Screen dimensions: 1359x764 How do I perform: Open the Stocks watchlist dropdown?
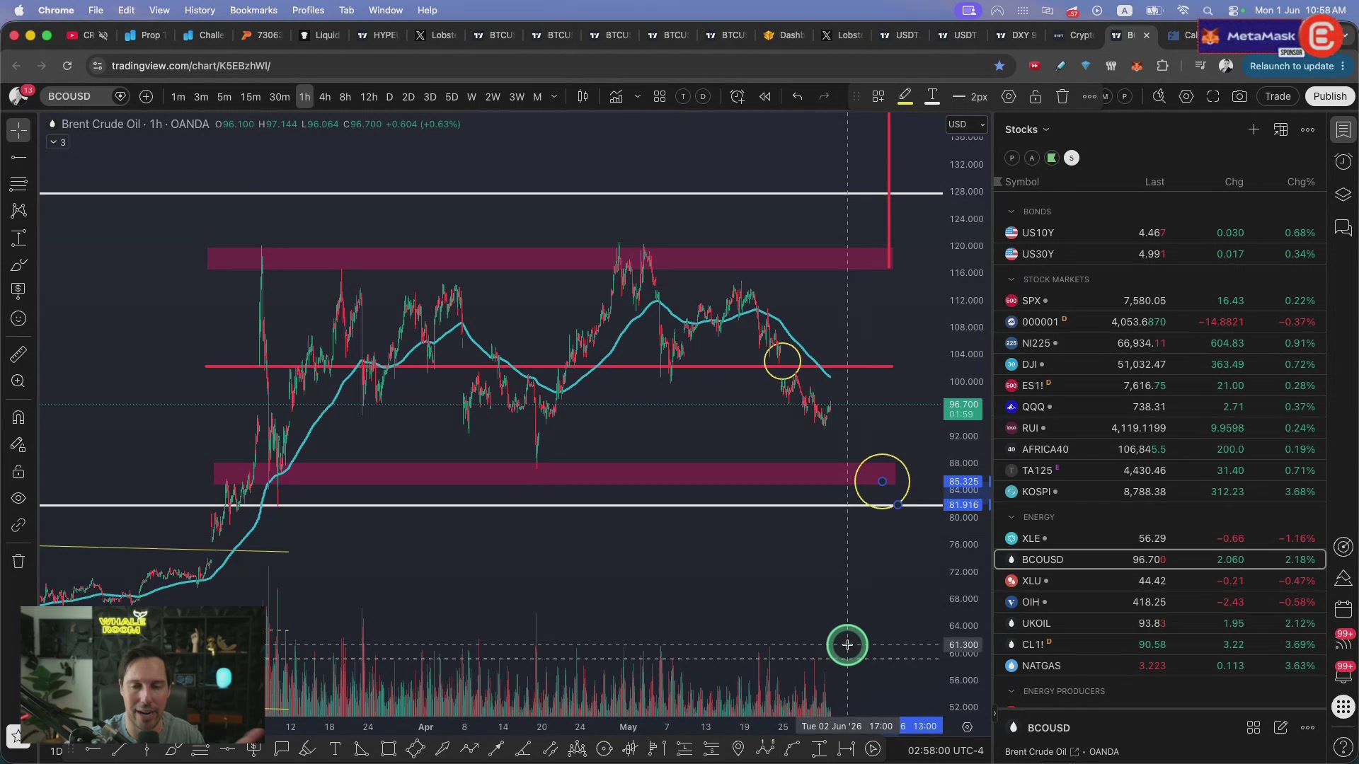1027,129
